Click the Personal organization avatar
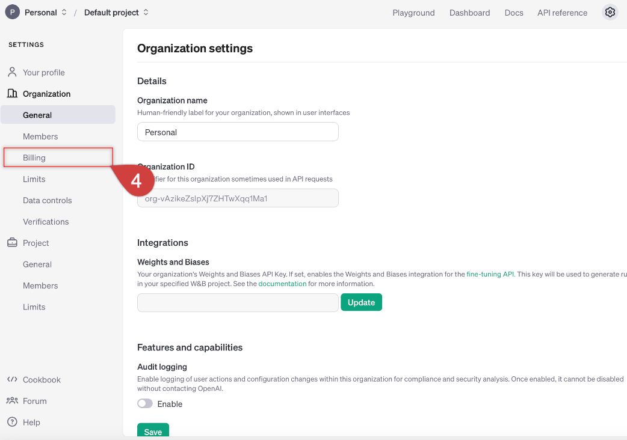This screenshot has height=440, width=627. click(x=13, y=13)
